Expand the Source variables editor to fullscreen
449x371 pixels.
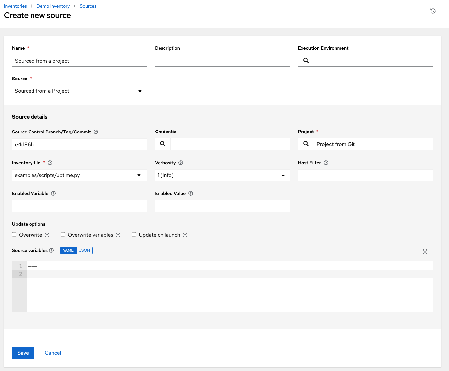425,252
